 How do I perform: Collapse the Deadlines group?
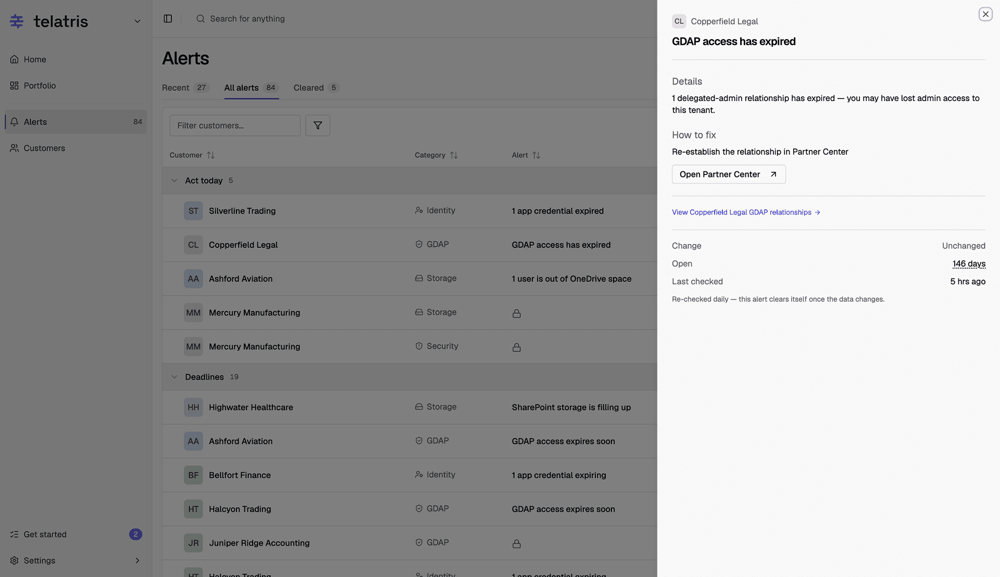click(x=174, y=377)
